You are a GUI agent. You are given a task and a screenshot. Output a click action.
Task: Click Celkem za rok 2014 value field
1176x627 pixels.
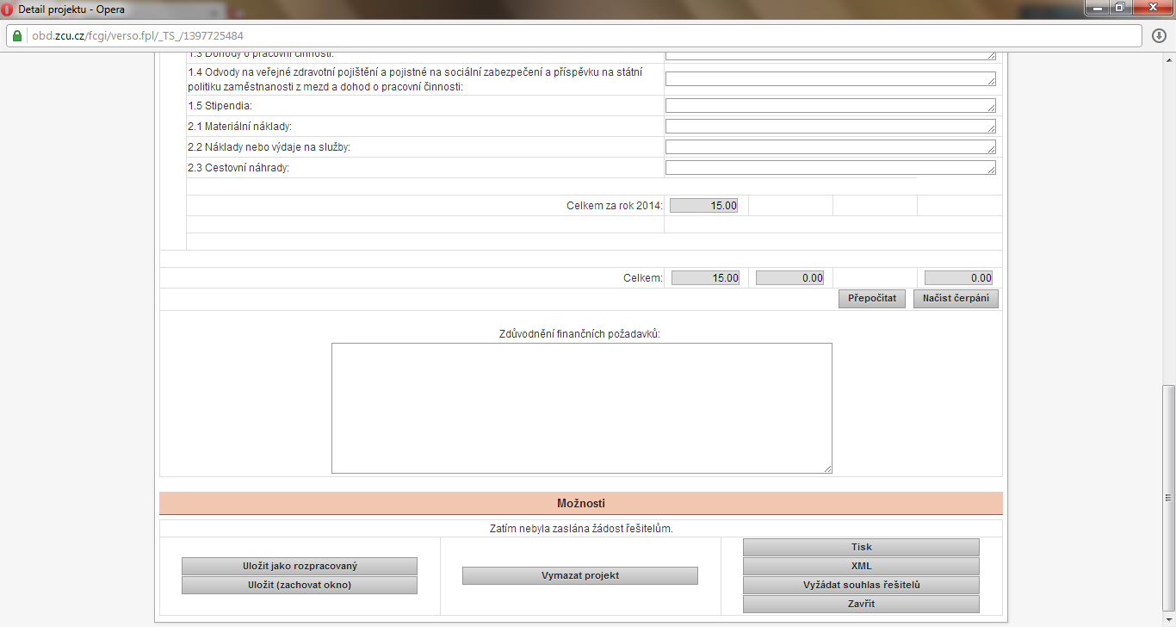click(x=704, y=206)
